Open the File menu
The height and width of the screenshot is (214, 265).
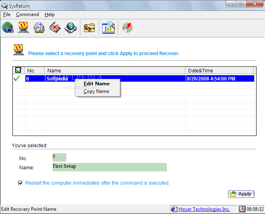[7, 14]
